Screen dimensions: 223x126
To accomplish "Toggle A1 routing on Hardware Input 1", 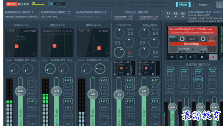I will point(32,80).
